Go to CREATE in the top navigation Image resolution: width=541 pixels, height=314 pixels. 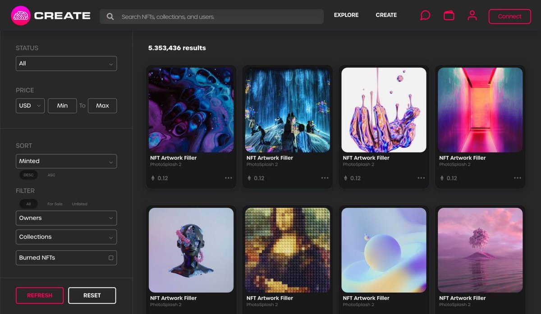386,15
